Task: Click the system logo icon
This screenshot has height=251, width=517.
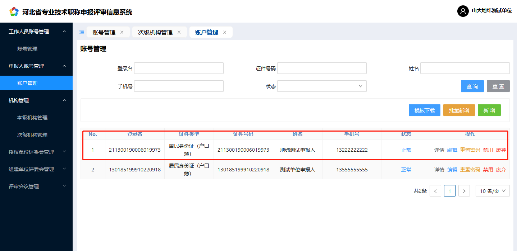Action: (14, 12)
